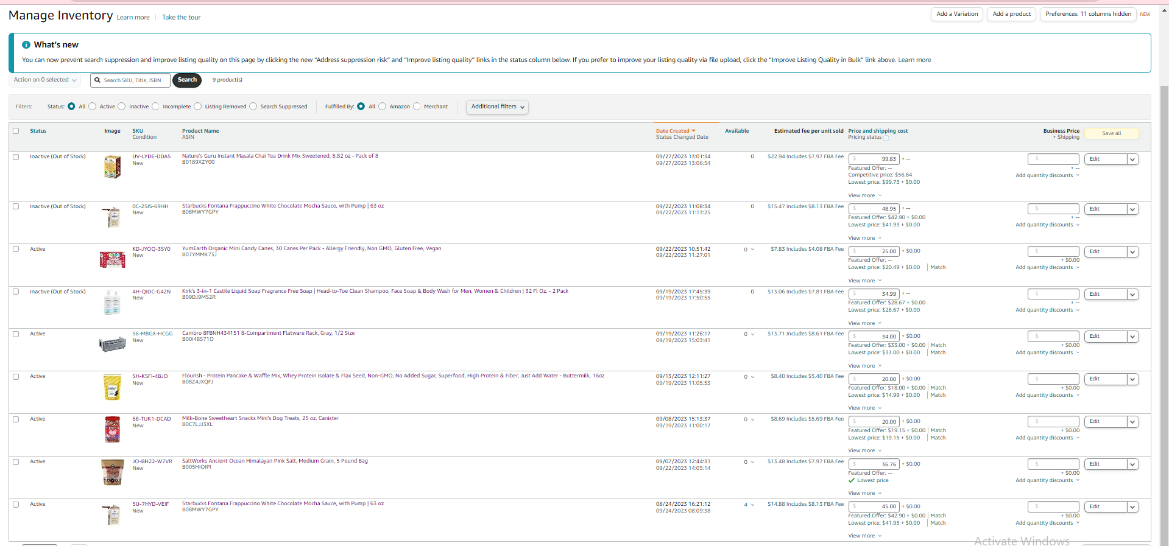This screenshot has width=1169, height=546.
Task: Tick the select-all checkbox in the table header
Action: tap(16, 131)
